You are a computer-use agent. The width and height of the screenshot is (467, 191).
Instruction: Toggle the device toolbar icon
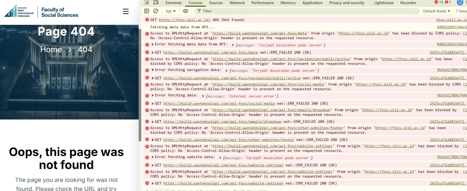[x=156, y=3]
